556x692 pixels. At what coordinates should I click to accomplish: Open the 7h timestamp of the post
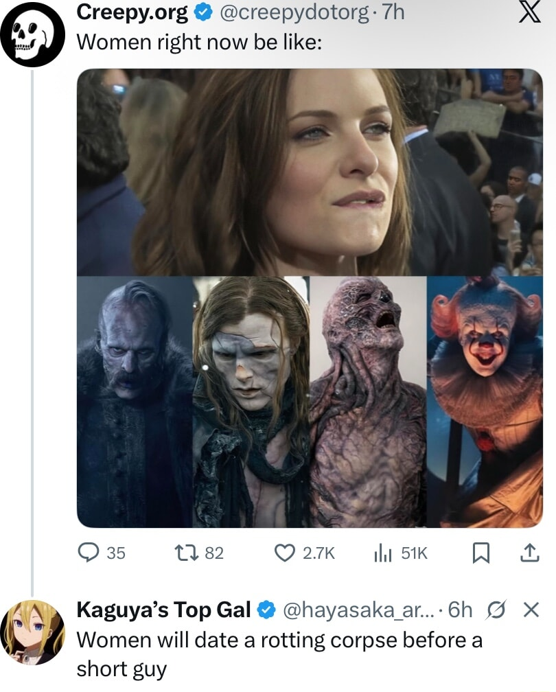pos(391,12)
